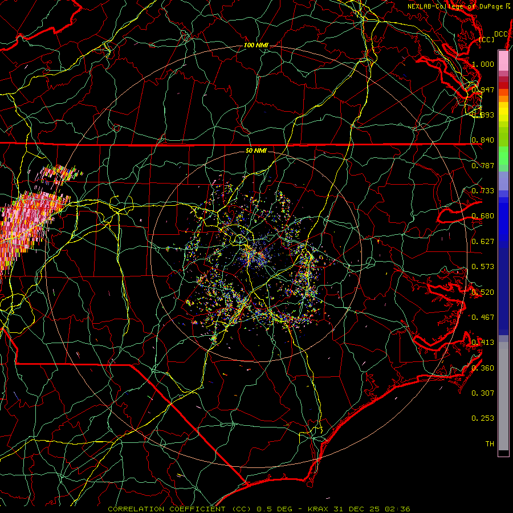Viewport: 513px width, 513px height.
Task: Click the KRAX radar site identifier
Action: [319, 509]
